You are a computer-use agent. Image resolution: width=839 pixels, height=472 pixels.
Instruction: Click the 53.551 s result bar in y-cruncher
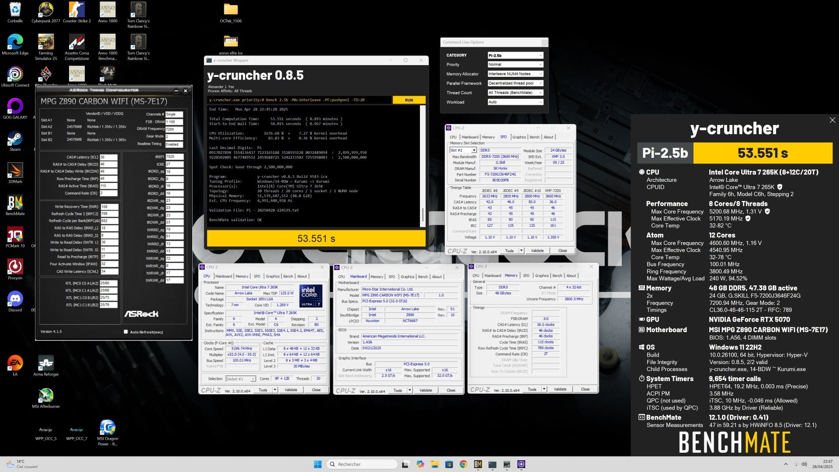click(316, 239)
